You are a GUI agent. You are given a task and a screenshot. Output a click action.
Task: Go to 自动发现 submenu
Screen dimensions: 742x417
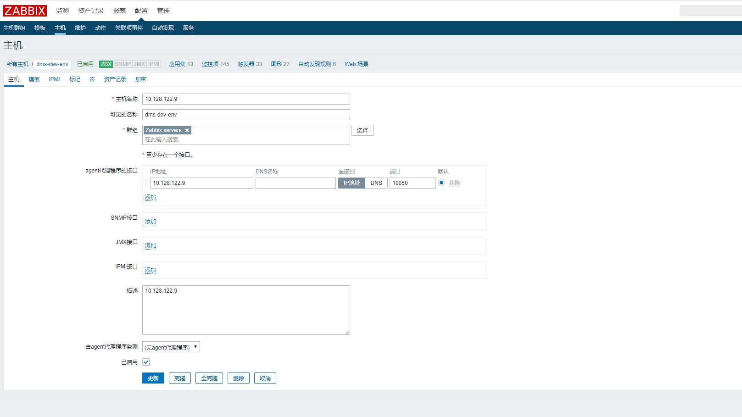[163, 28]
